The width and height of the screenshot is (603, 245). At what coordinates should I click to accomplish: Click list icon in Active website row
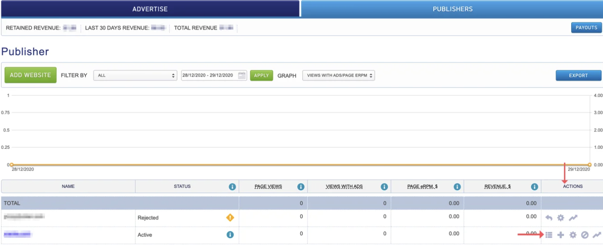tap(549, 235)
